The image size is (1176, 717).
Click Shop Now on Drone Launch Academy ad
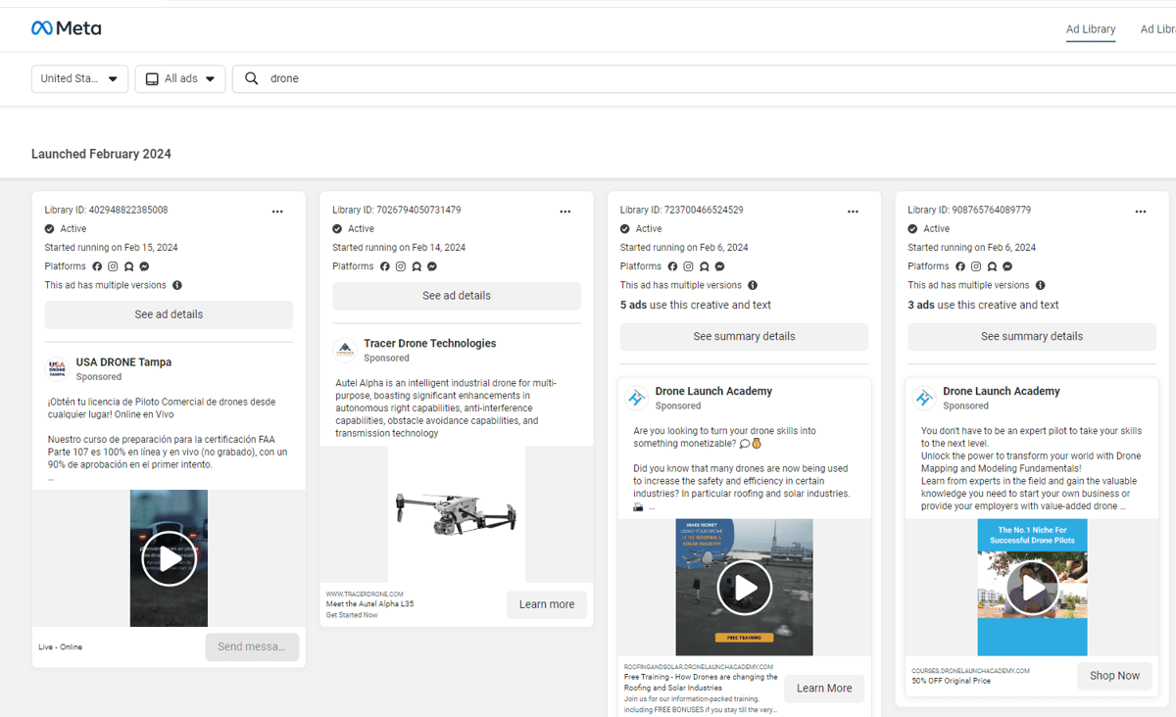click(x=1115, y=676)
